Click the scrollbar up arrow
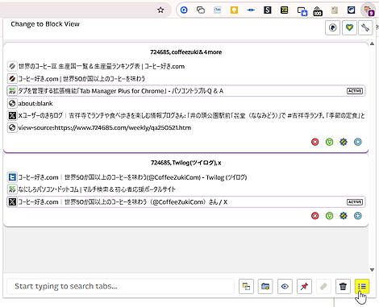The width and height of the screenshot is (379, 307). tap(372, 44)
